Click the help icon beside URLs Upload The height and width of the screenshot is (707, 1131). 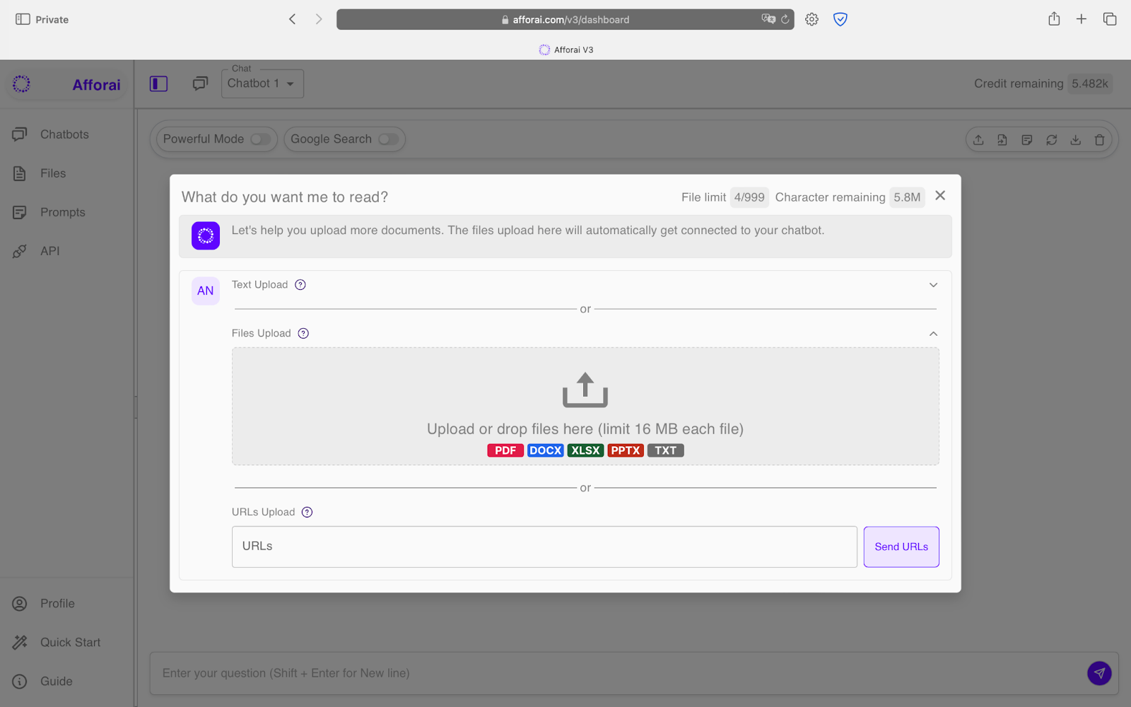[x=307, y=513]
